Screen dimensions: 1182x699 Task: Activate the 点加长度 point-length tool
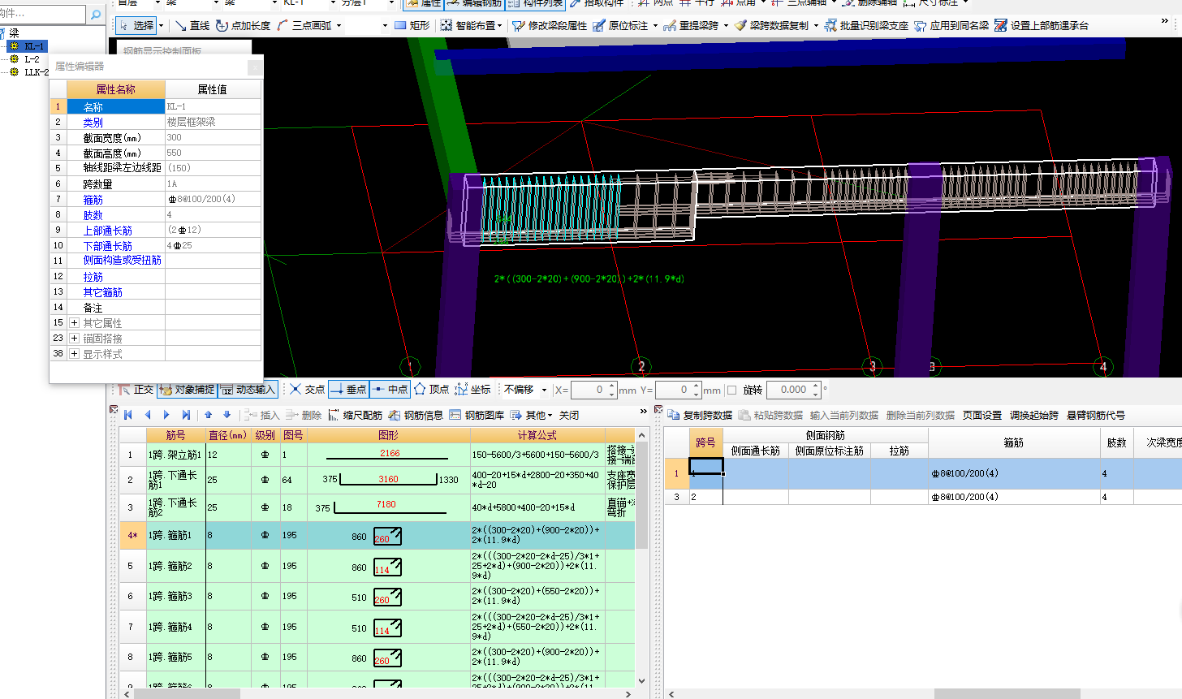pyautogui.click(x=243, y=26)
